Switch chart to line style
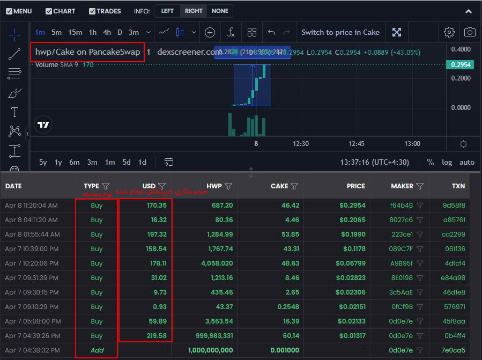Screen dimensions: 482x360 coord(164,32)
